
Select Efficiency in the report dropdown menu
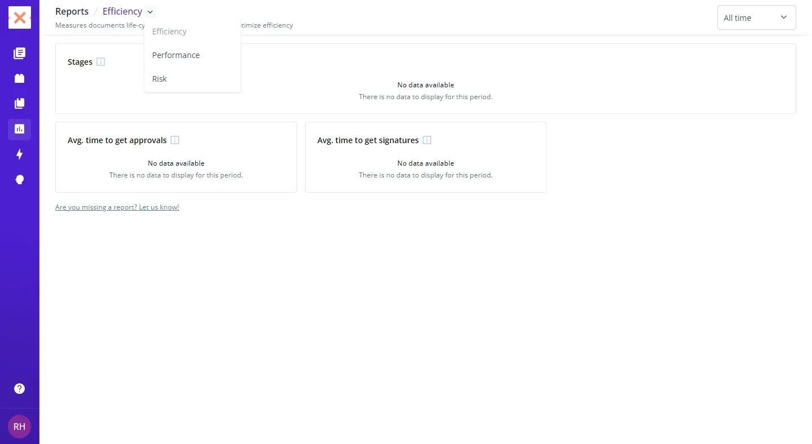coord(169,32)
